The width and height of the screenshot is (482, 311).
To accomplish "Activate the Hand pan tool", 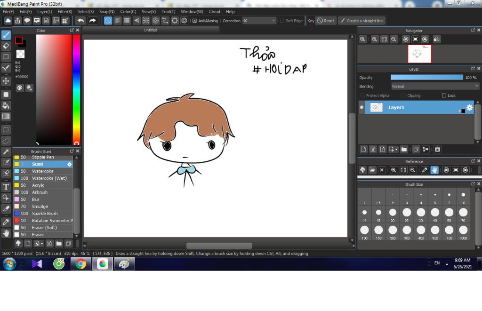I will click(6, 233).
